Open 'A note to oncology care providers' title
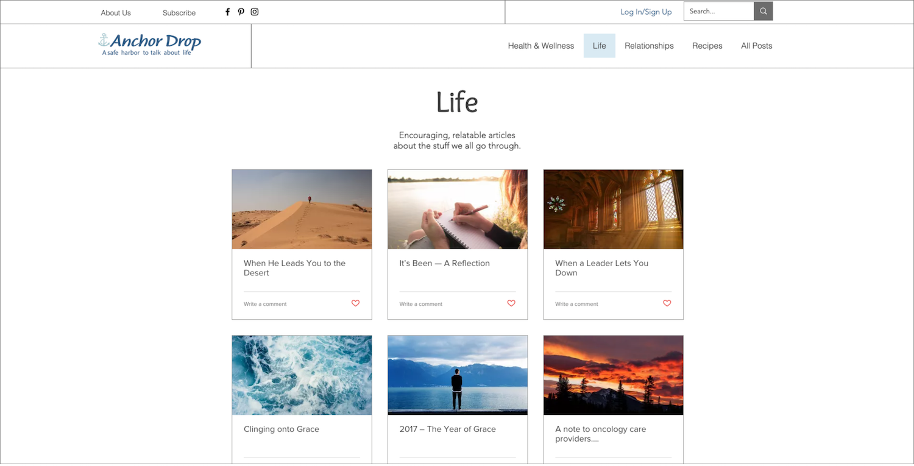Screen dimensions: 914x466 [x=601, y=434]
